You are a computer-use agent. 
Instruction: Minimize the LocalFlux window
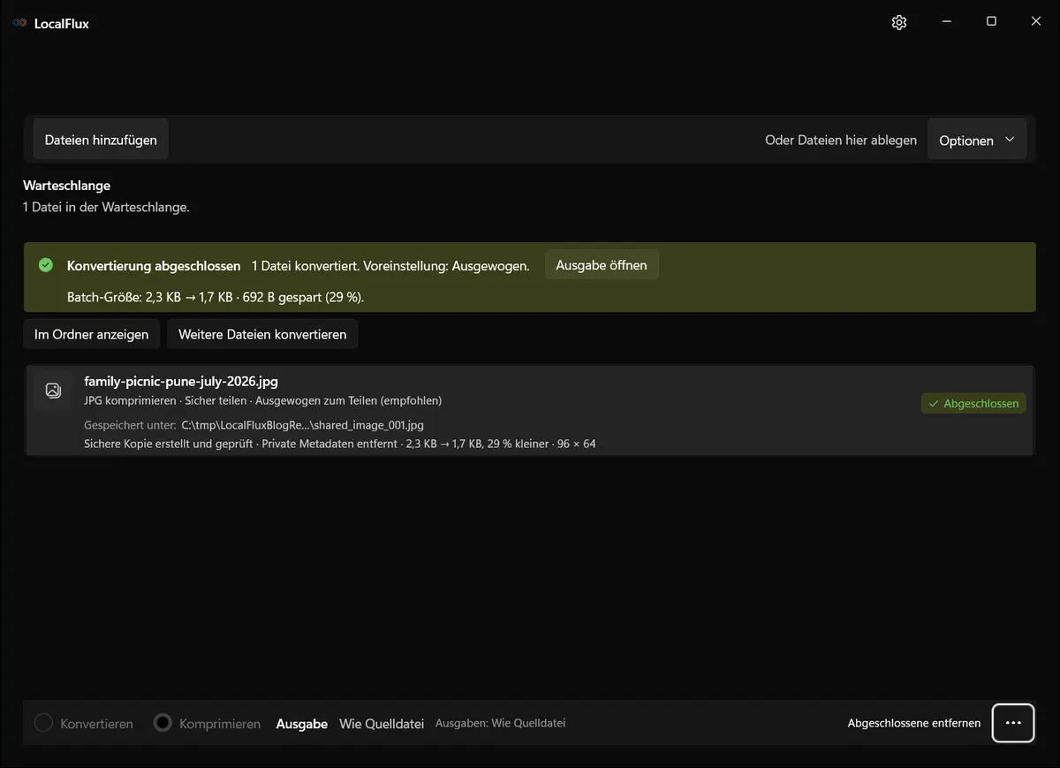pos(947,22)
